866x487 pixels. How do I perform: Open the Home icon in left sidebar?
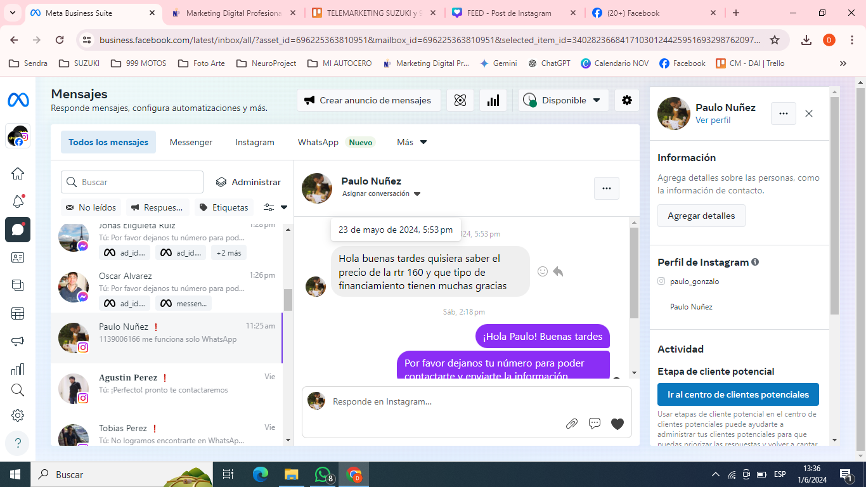pos(18,174)
